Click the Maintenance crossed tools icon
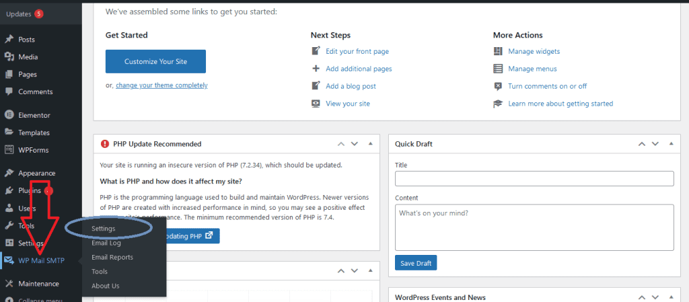This screenshot has width=689, height=302. pyautogui.click(x=9, y=284)
